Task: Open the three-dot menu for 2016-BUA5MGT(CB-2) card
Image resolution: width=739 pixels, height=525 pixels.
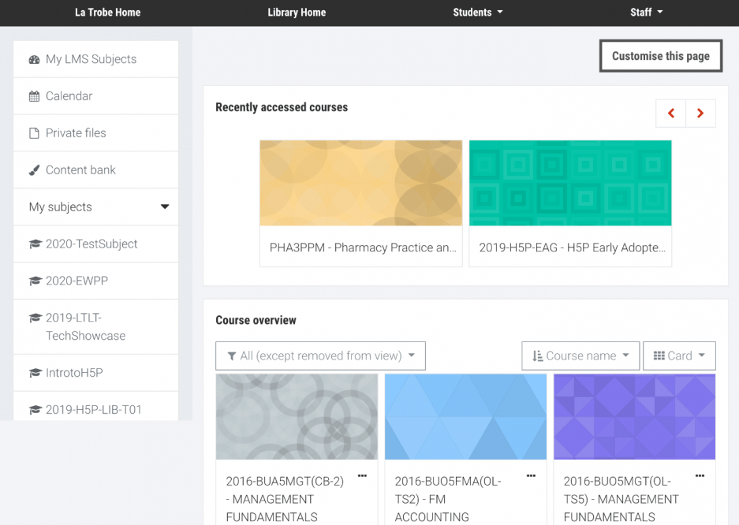Action: click(362, 475)
